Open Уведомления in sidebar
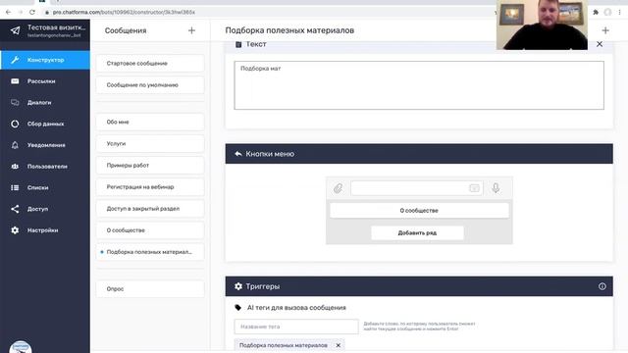This screenshot has width=628, height=353. 45,145
